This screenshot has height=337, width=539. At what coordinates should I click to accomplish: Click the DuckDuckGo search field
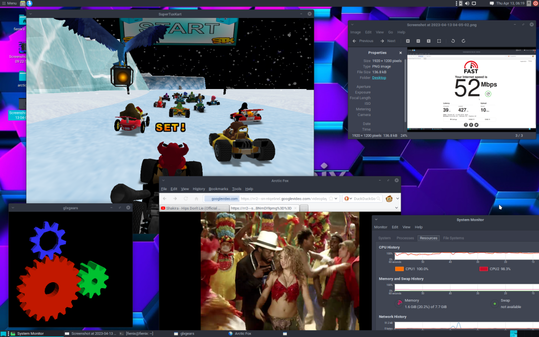point(364,199)
